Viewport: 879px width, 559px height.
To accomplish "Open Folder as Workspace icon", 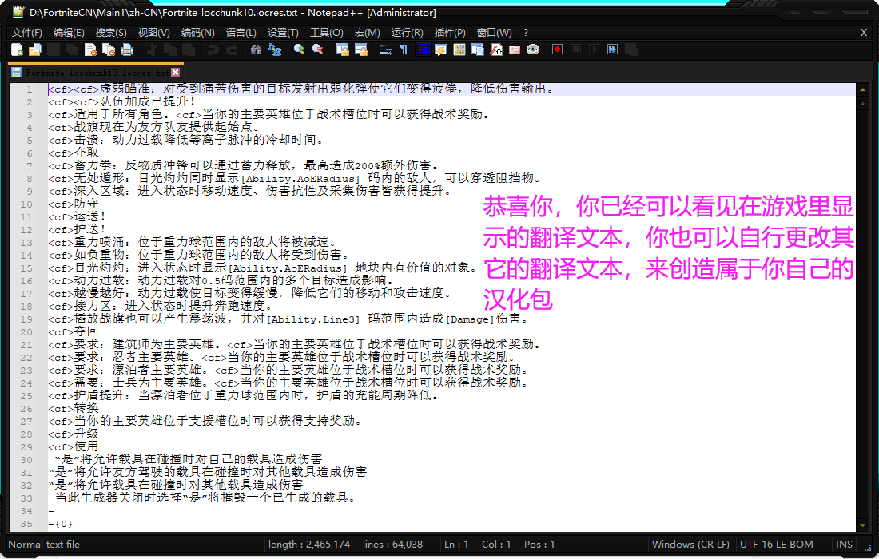I will [x=515, y=50].
